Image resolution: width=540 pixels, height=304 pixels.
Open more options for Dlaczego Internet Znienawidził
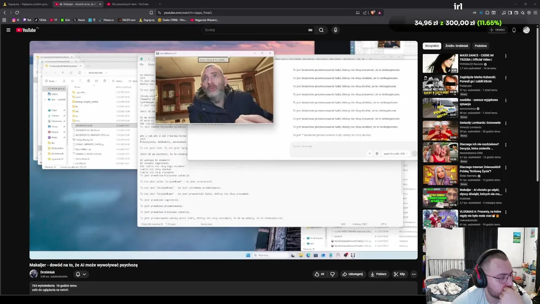click(x=505, y=168)
